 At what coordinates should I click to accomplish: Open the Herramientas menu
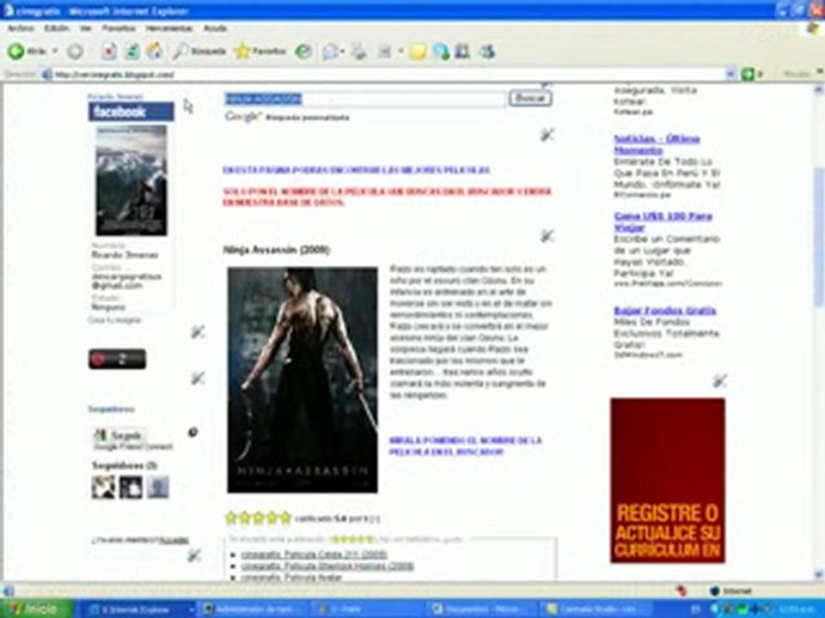169,28
